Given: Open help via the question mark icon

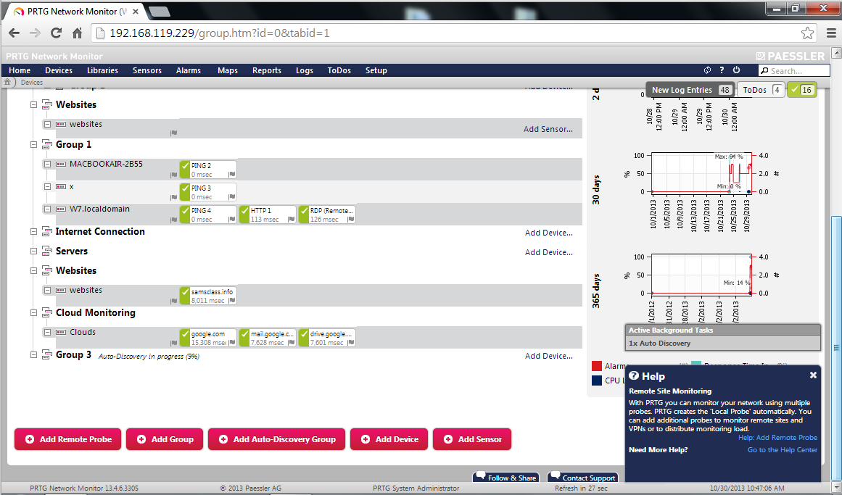Looking at the screenshot, I should tap(722, 70).
